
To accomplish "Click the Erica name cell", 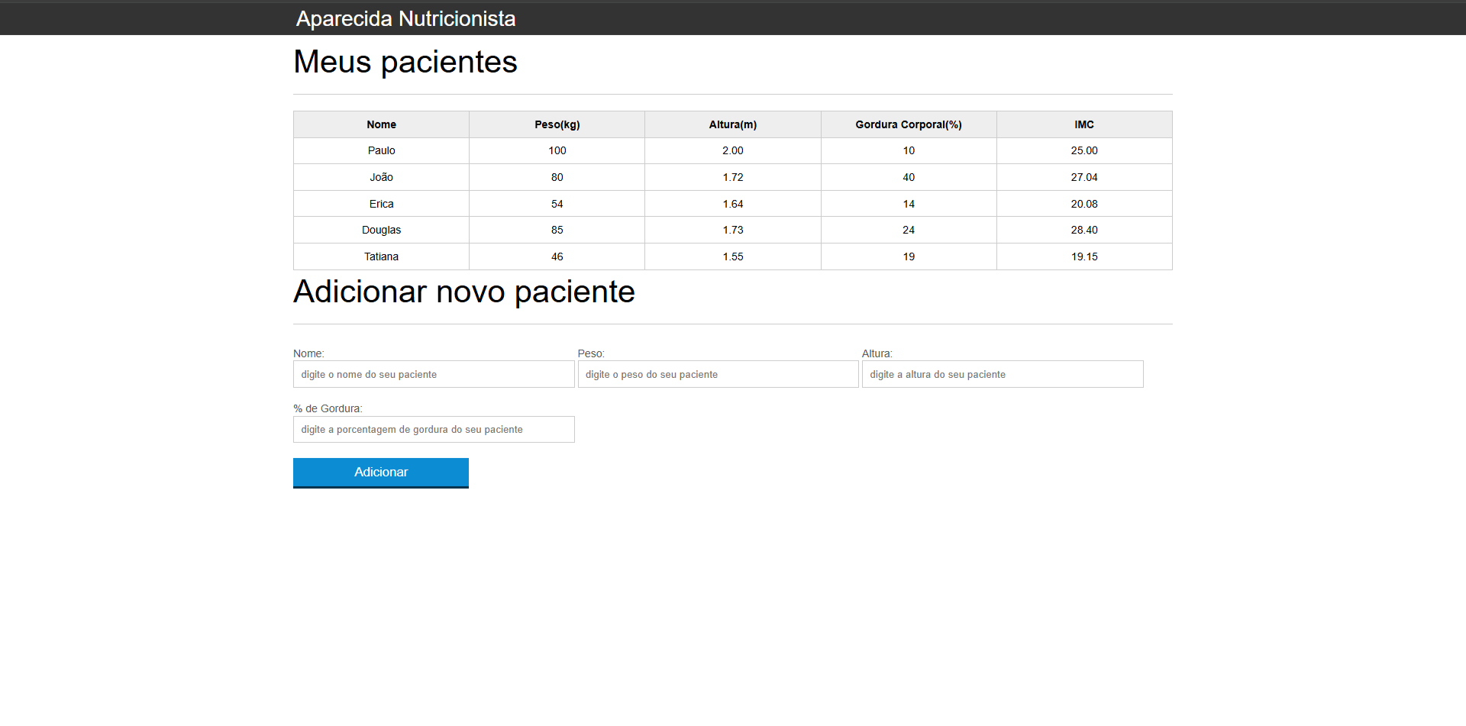I will [381, 204].
